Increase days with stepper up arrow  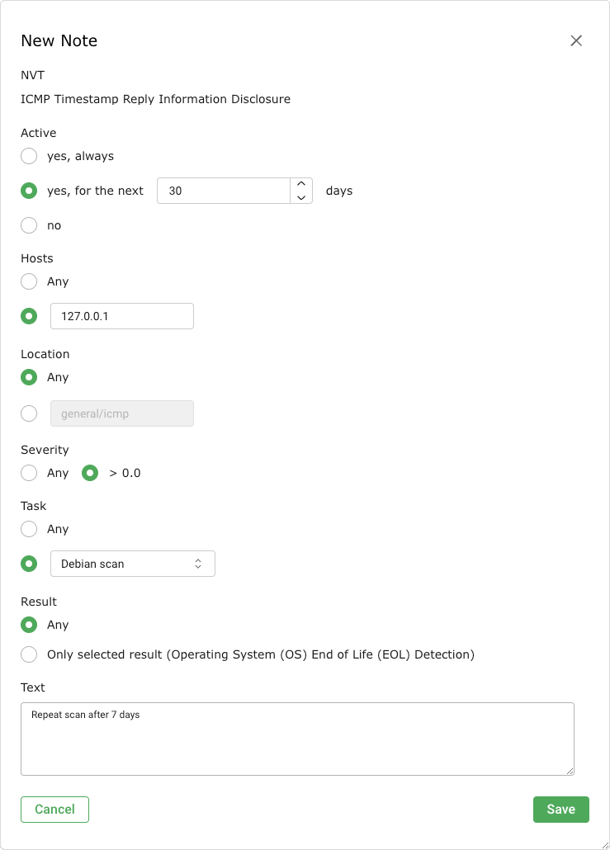(301, 184)
